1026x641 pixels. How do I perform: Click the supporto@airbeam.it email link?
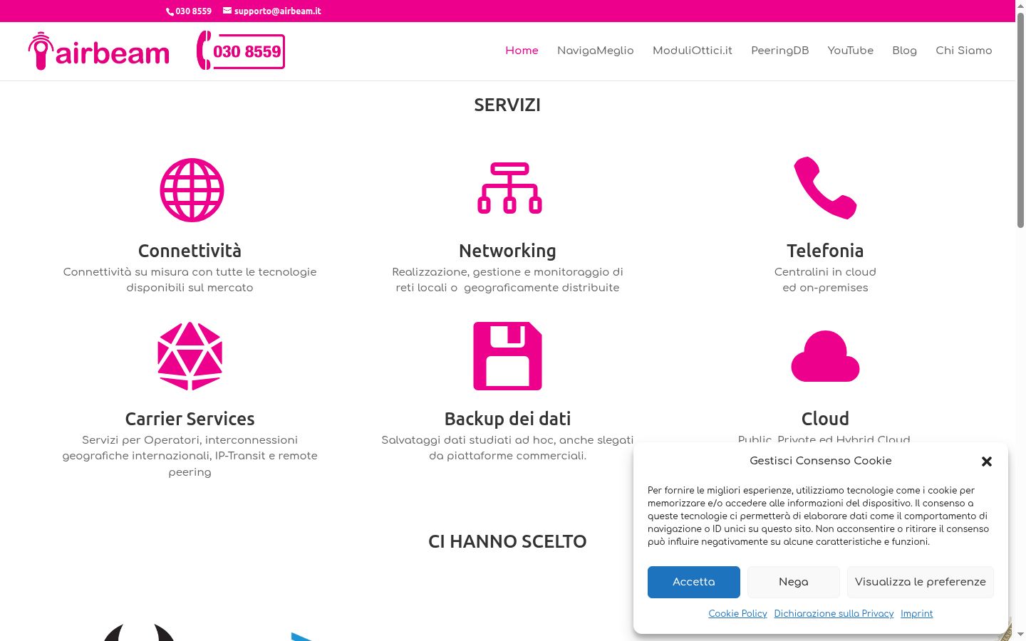point(272,11)
